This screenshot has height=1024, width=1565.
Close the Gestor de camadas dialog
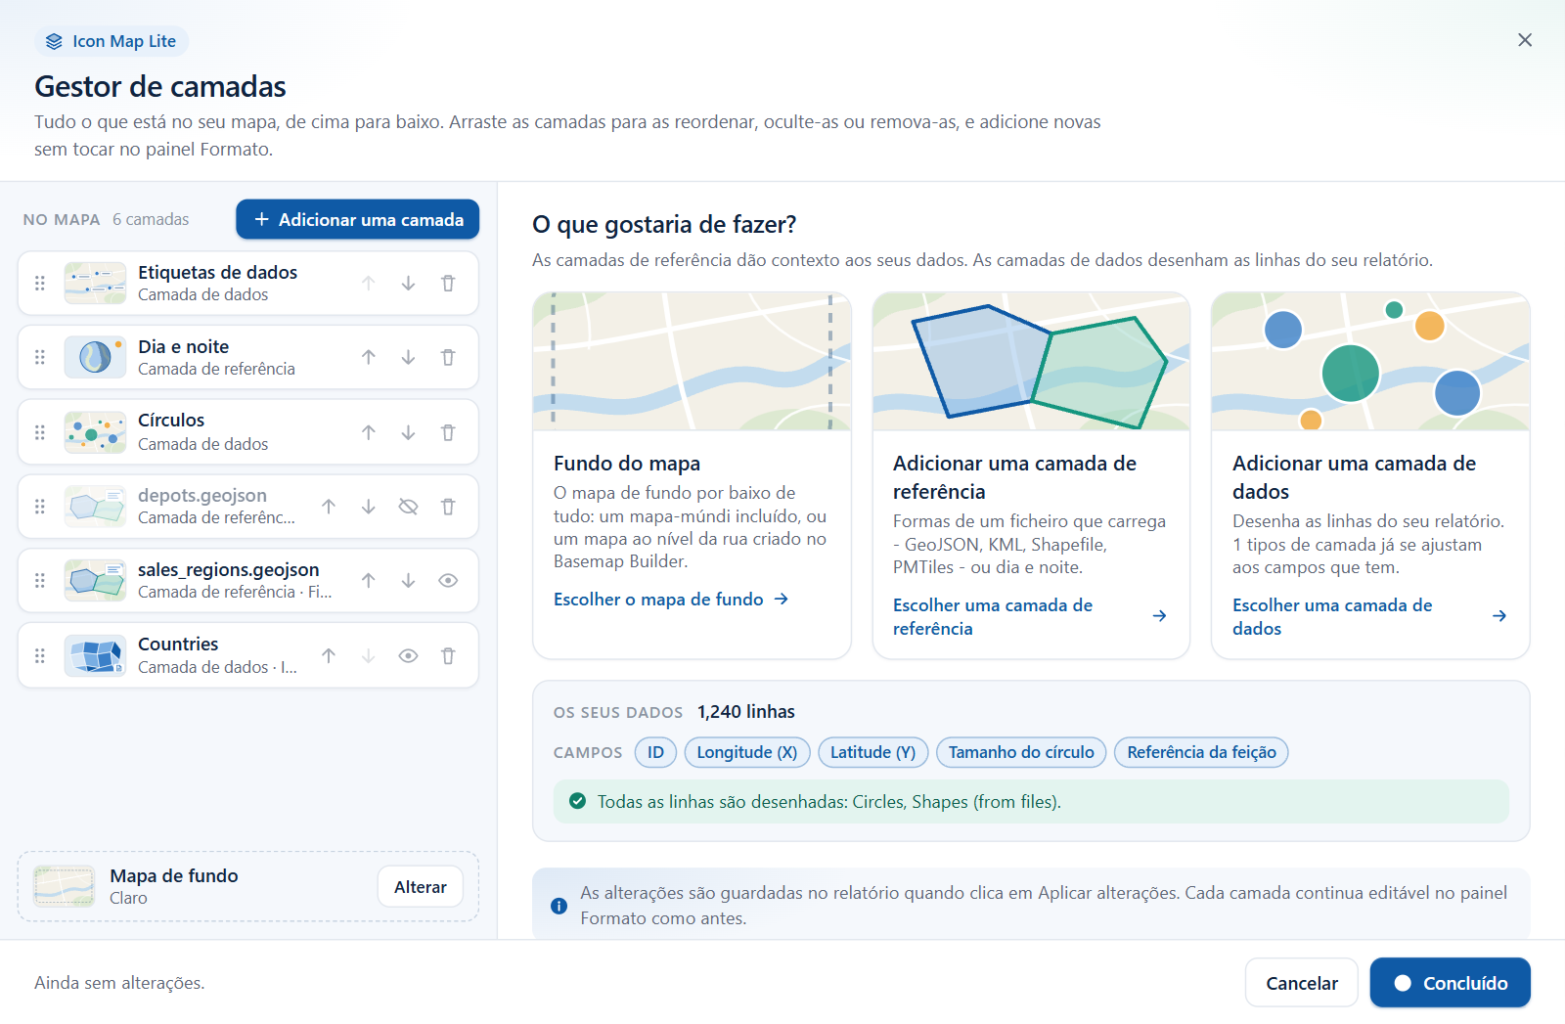1525,40
